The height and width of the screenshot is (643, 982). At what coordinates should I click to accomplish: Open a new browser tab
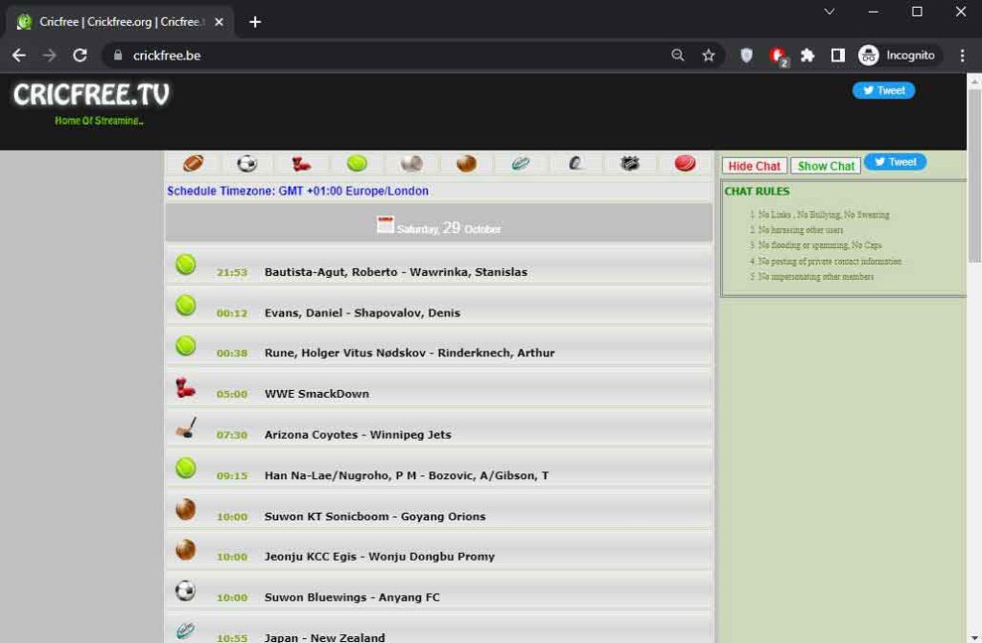255,22
